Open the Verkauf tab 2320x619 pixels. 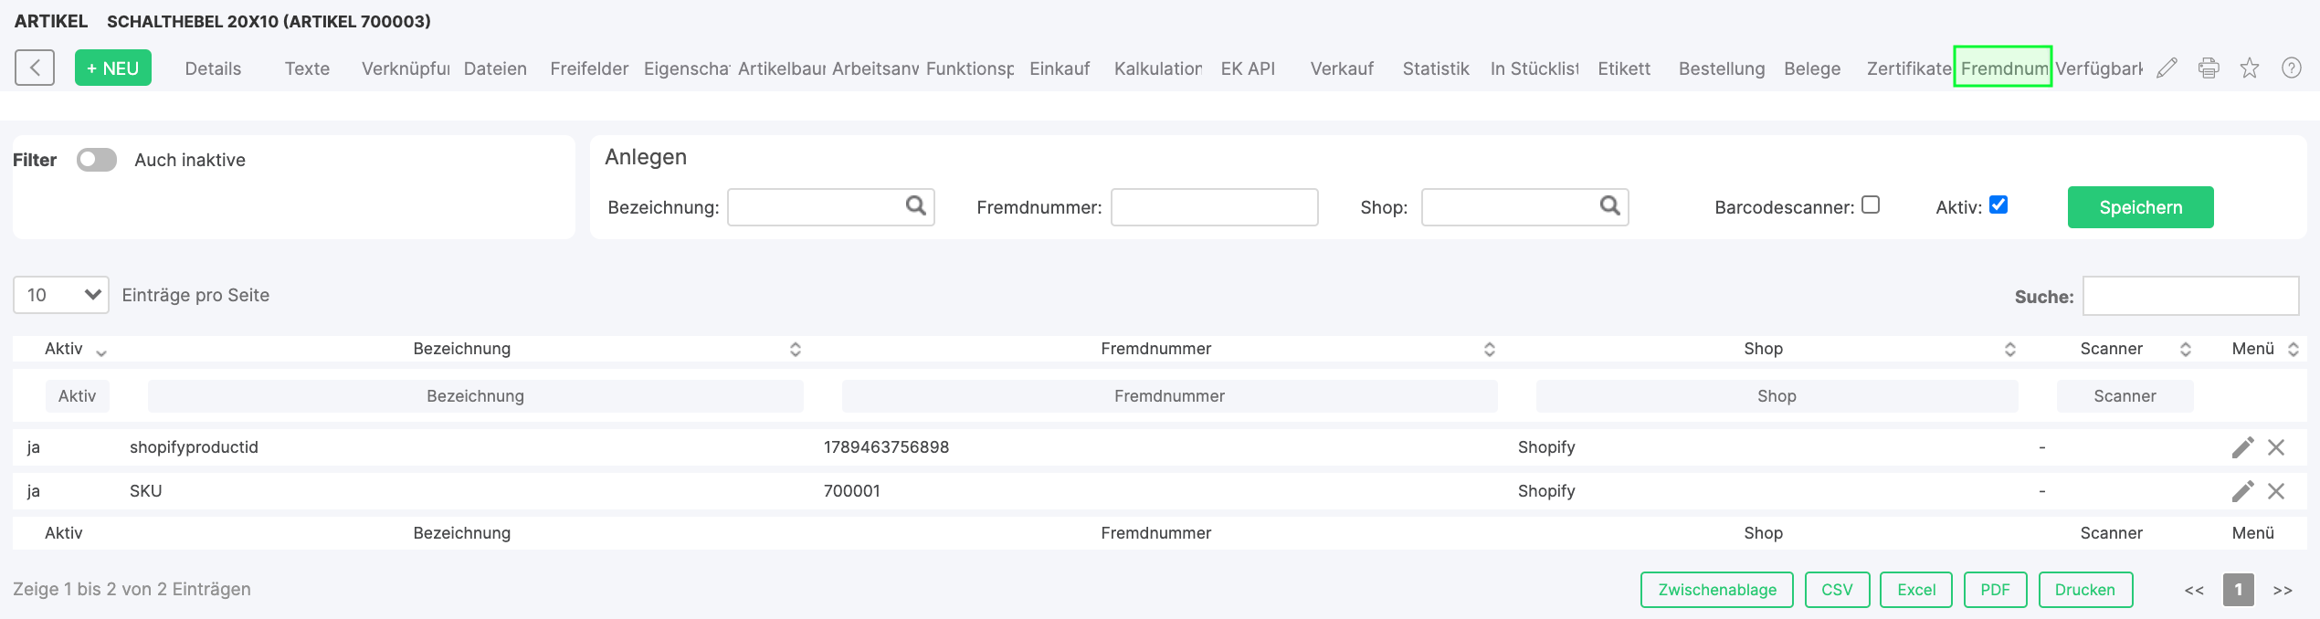pos(1342,68)
